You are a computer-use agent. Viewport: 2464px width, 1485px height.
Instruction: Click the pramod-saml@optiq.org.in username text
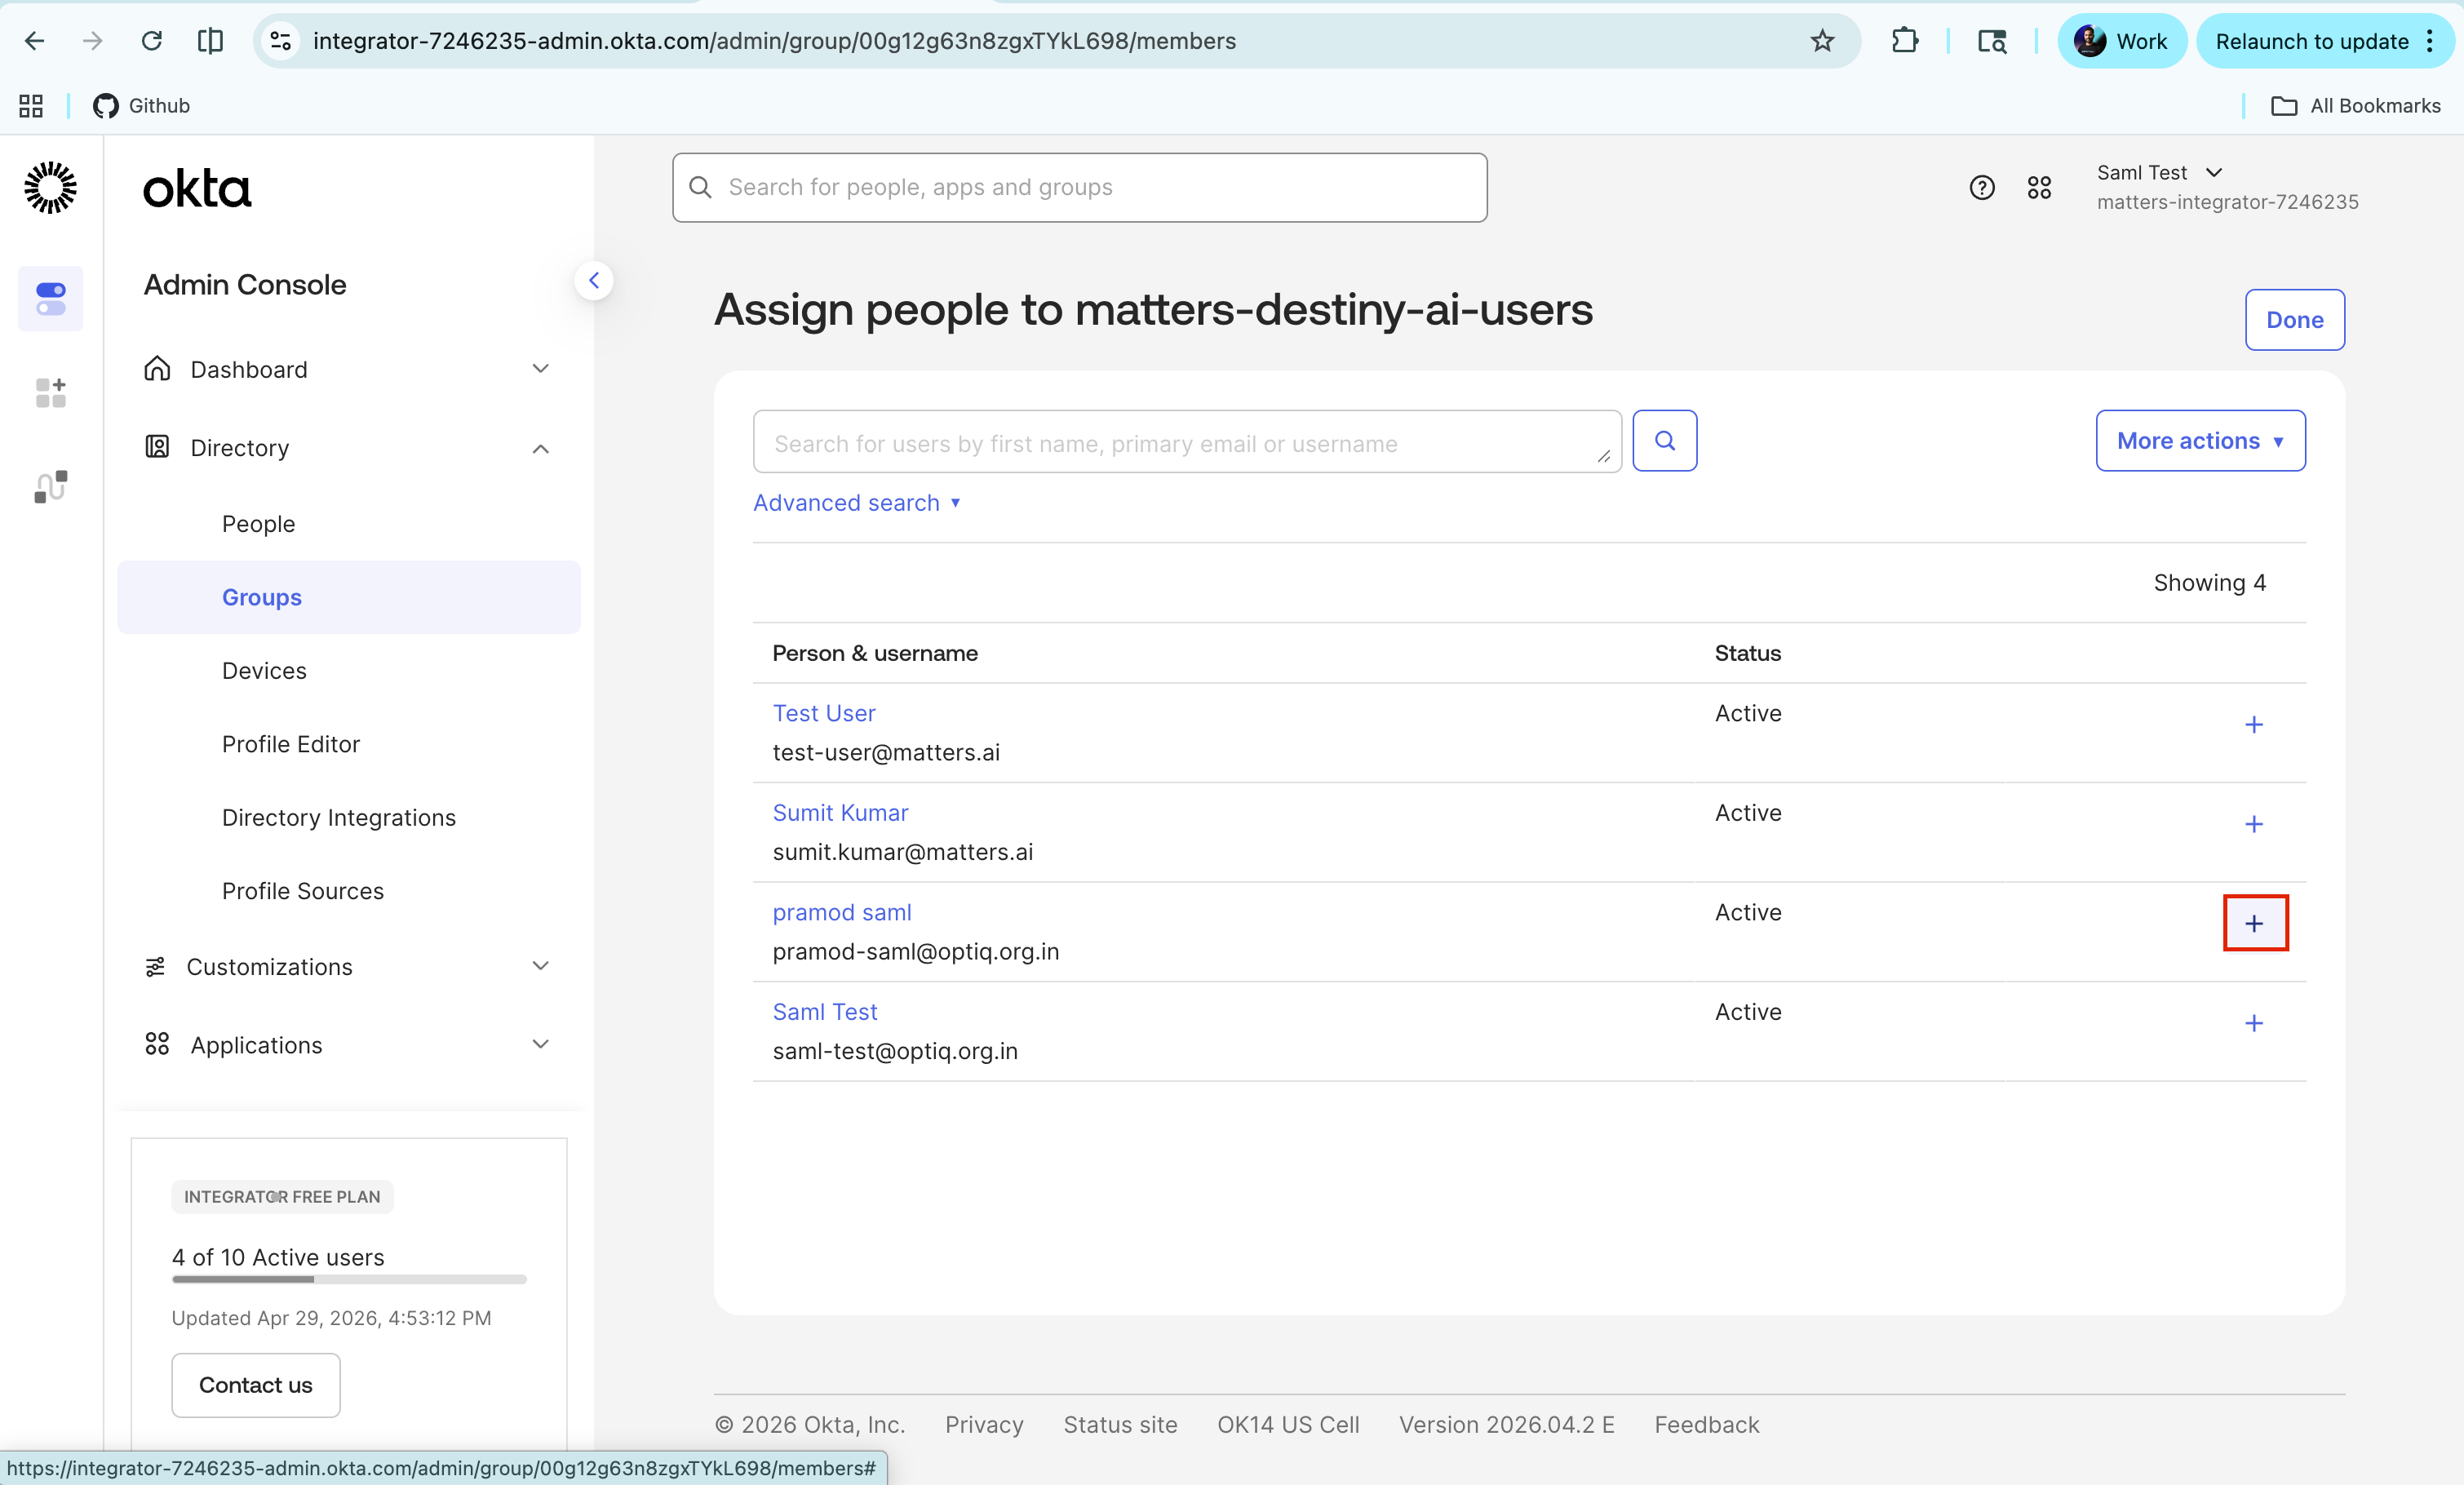[916, 951]
